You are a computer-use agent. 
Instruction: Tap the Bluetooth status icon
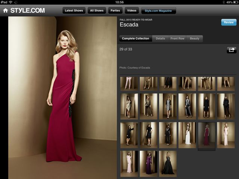(224, 2)
